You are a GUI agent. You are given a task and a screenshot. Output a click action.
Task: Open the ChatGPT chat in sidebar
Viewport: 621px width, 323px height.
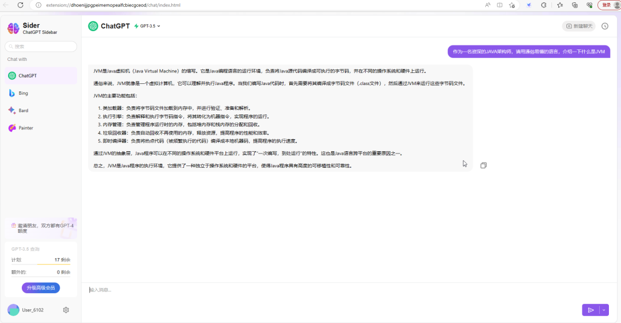pyautogui.click(x=41, y=76)
